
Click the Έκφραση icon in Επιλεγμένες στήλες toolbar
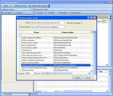tap(35, 13)
